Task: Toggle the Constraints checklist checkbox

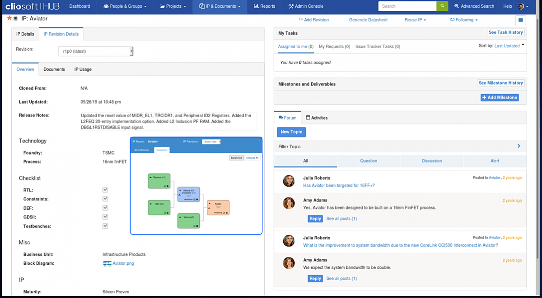Action: (x=105, y=198)
